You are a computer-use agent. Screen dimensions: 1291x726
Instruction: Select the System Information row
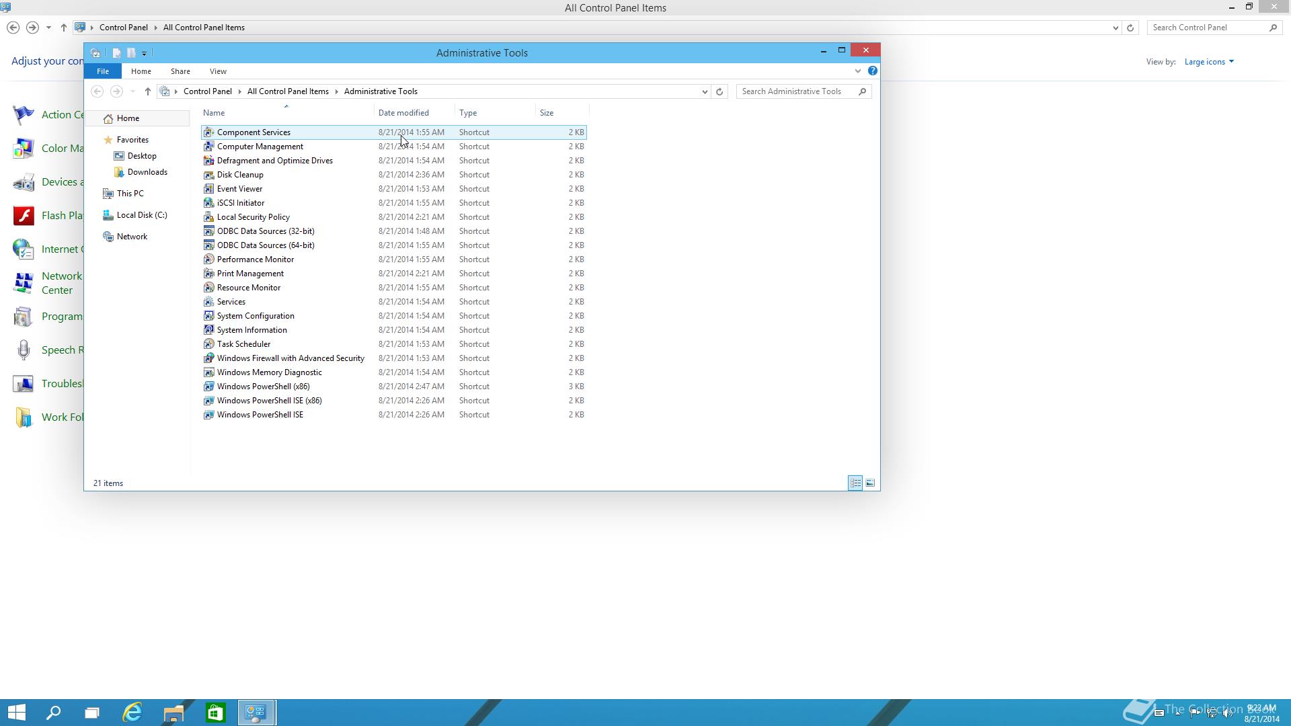(x=394, y=330)
